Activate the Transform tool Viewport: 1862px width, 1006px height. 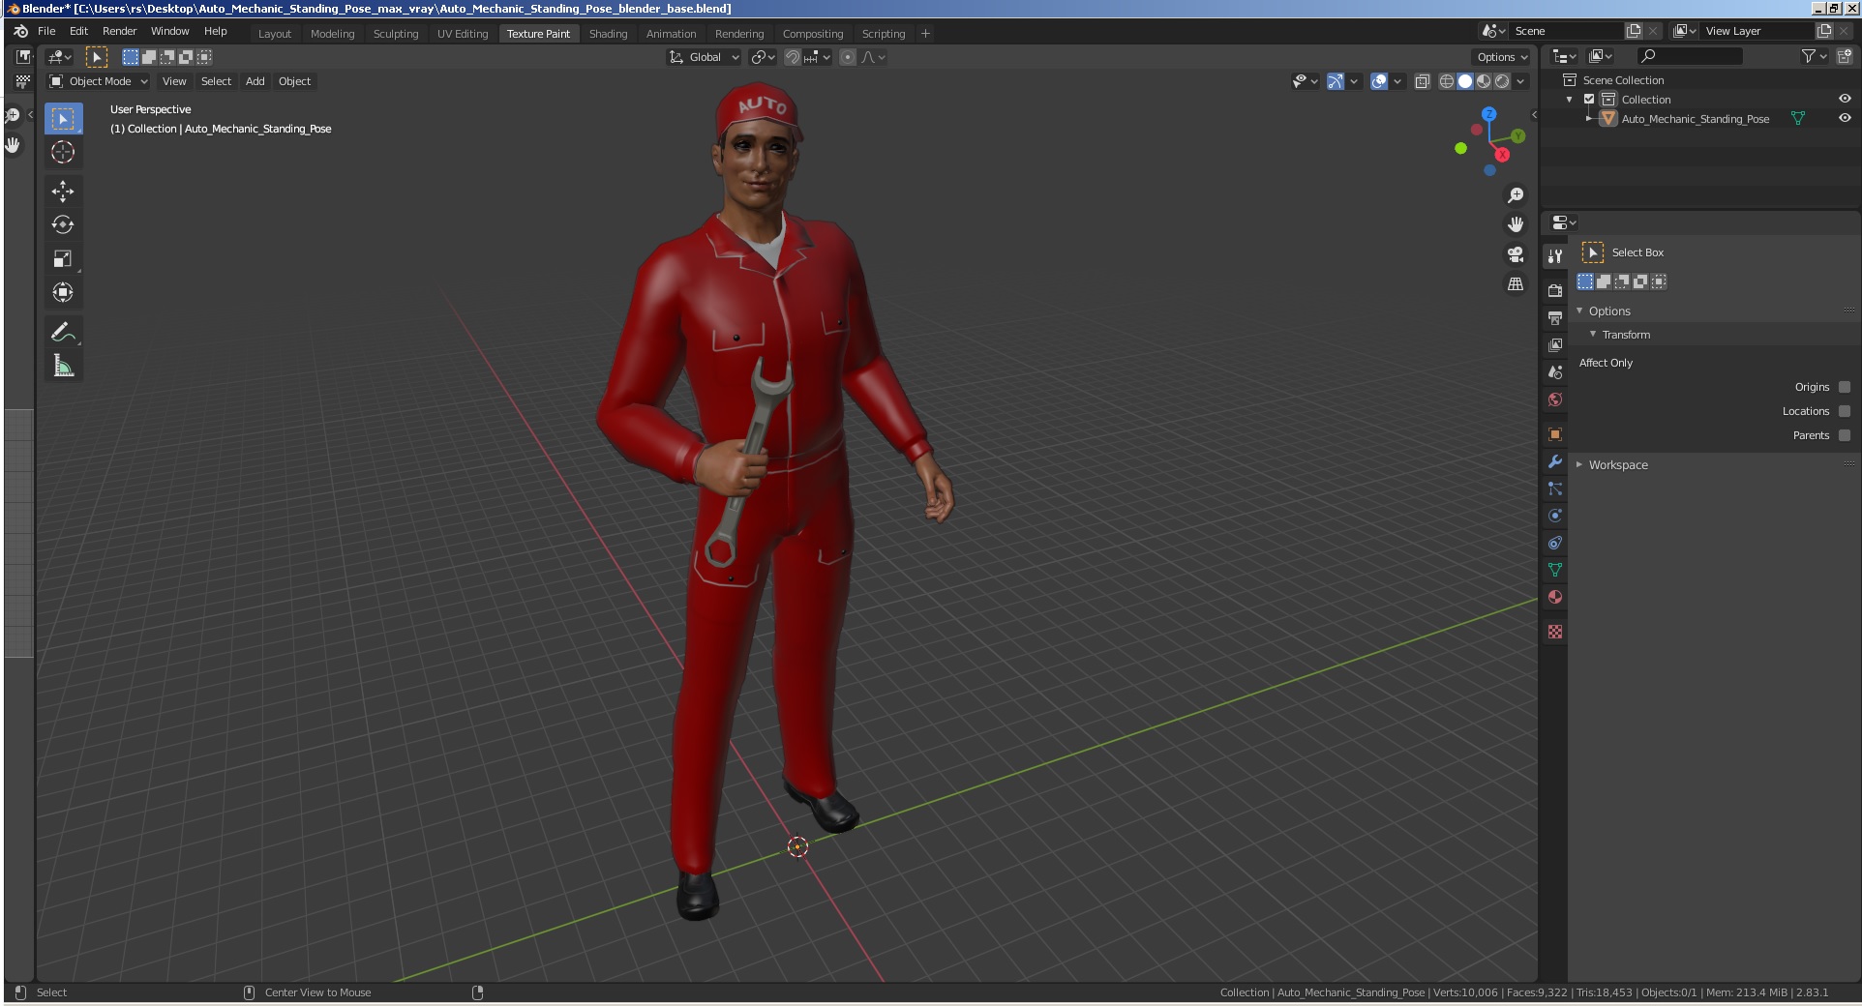[63, 292]
